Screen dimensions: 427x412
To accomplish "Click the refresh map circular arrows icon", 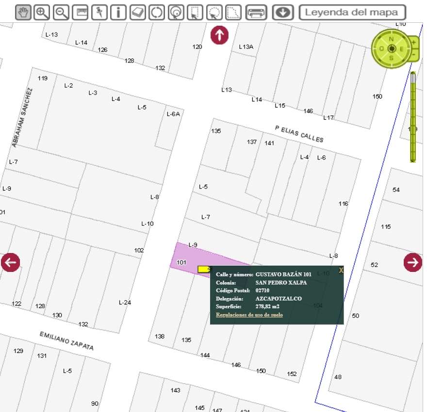I will tap(157, 13).
